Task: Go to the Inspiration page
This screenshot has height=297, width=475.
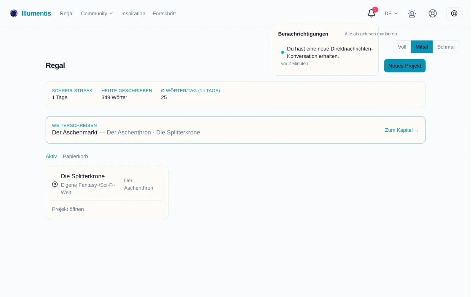Action: pos(133,13)
